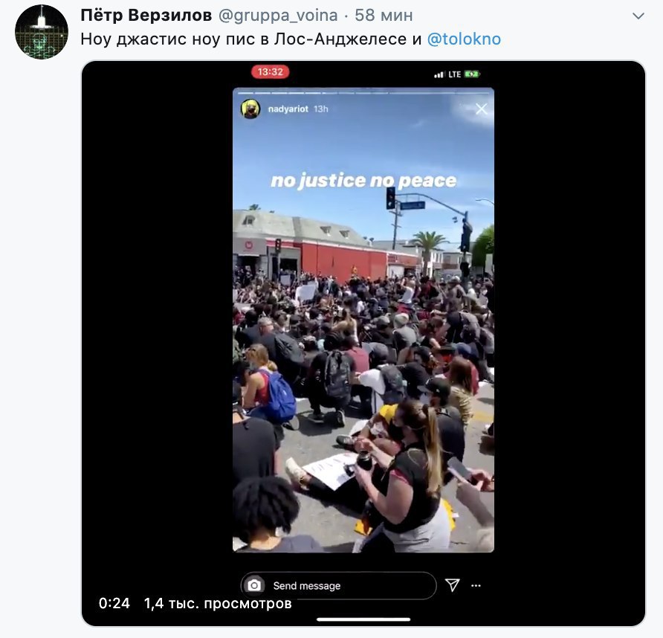Open the 58 мин tweet timestamp
Image resolution: width=663 pixels, height=638 pixels.
pos(384,15)
